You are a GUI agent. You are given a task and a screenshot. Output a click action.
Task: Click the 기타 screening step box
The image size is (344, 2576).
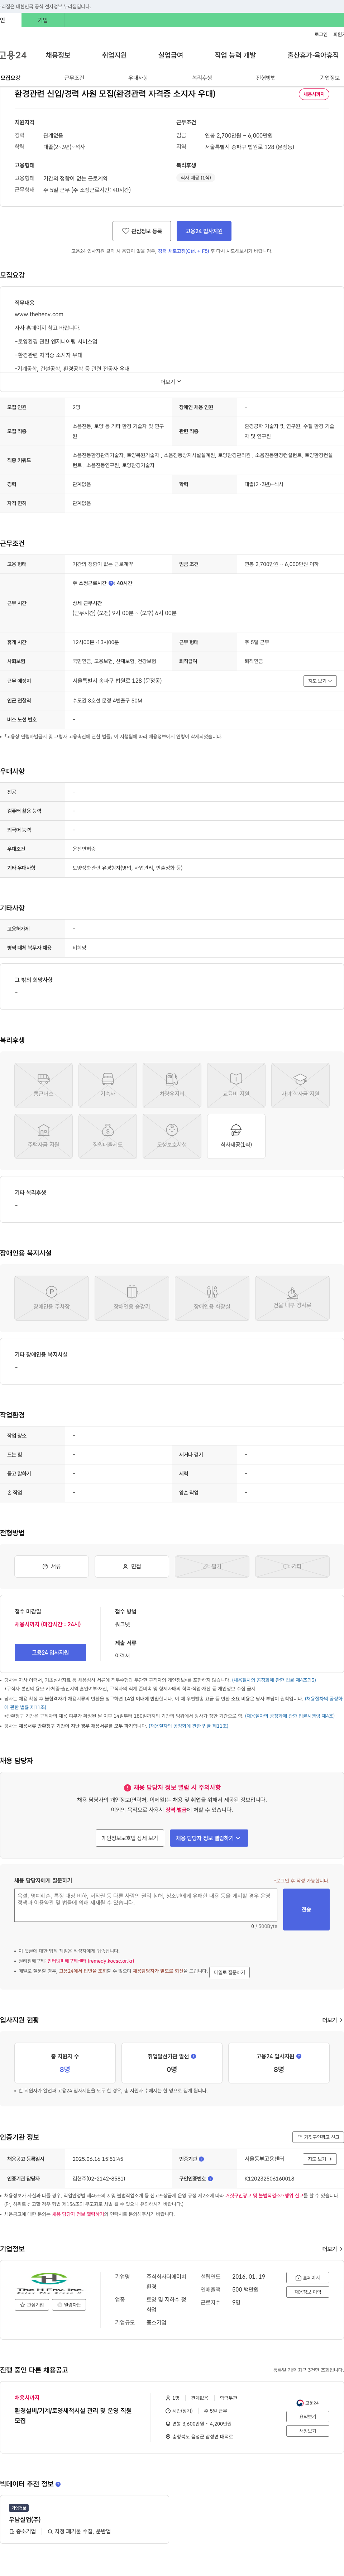click(292, 1566)
